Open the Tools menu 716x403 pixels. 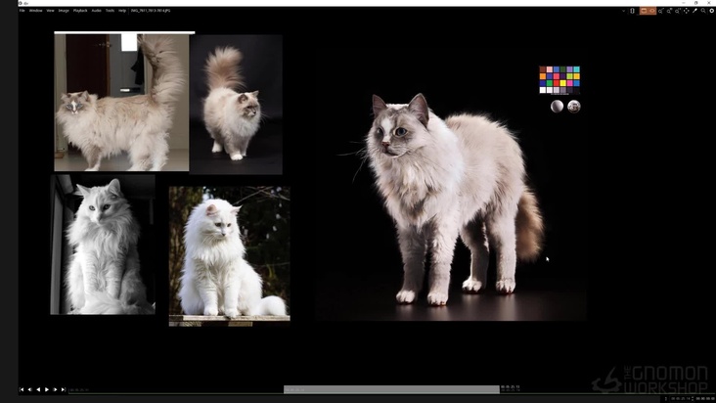pos(110,11)
